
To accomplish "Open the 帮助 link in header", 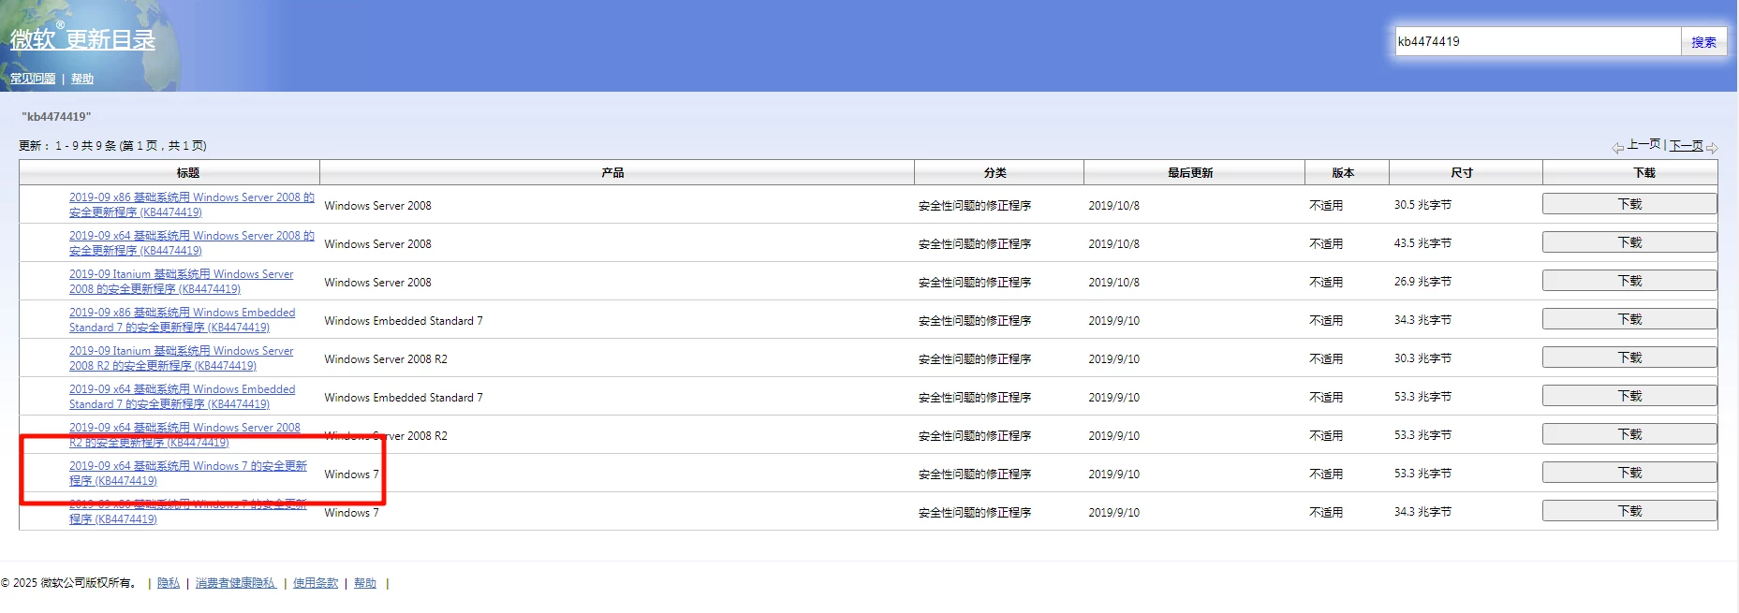I will (82, 79).
